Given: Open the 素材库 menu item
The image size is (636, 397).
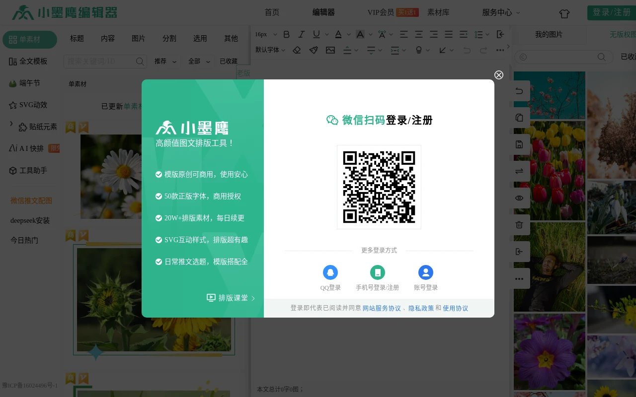Looking at the screenshot, I should click(438, 12).
